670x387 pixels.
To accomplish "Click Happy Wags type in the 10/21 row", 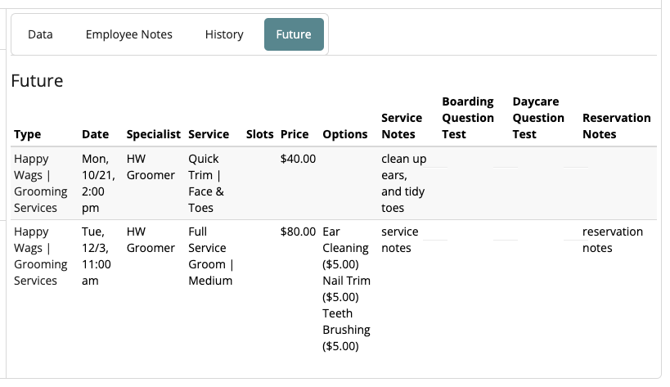I will click(41, 183).
